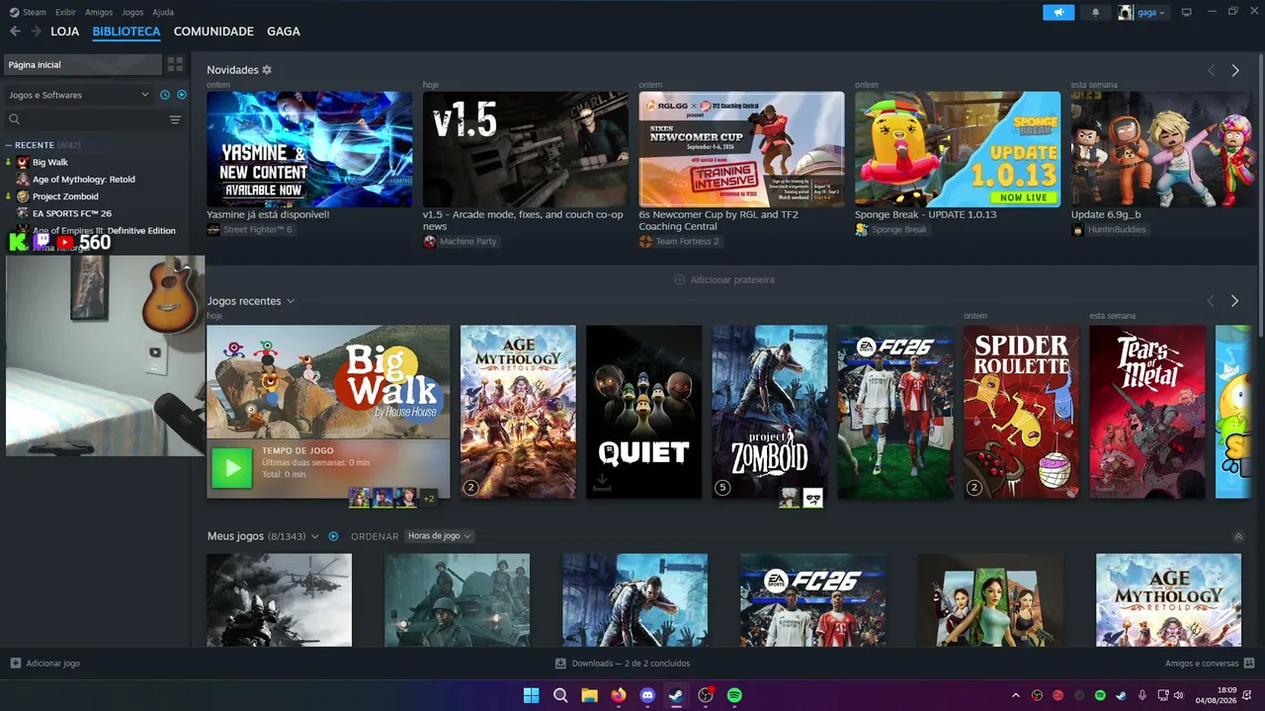Open advanced library filter options
The width and height of the screenshot is (1265, 711).
(x=175, y=119)
